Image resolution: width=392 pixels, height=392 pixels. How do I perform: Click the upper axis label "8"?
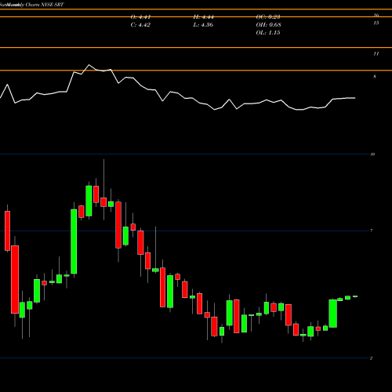(375, 77)
